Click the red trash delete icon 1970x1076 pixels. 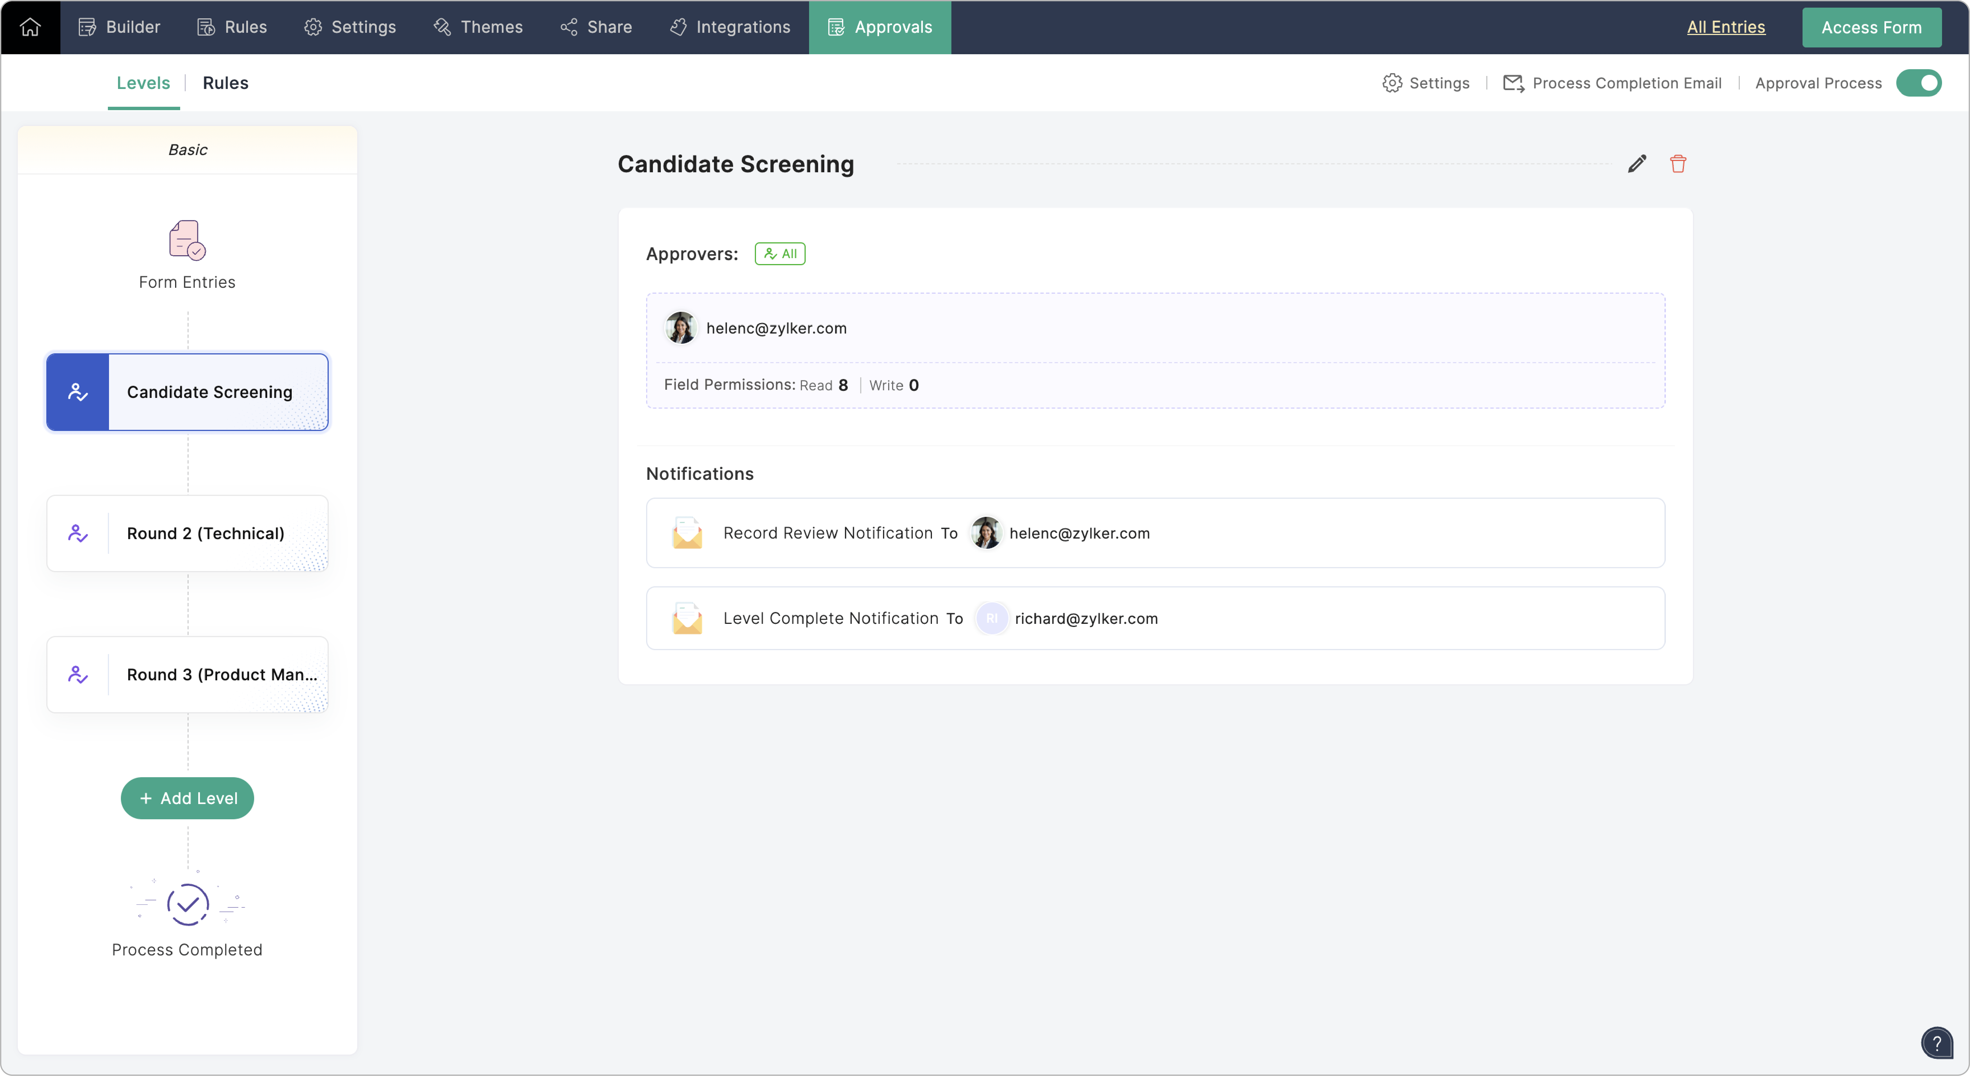1678,164
